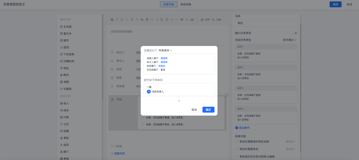Toggle bold formatting in description toolbar
This screenshot has height=160, width=359.
coord(122,20)
